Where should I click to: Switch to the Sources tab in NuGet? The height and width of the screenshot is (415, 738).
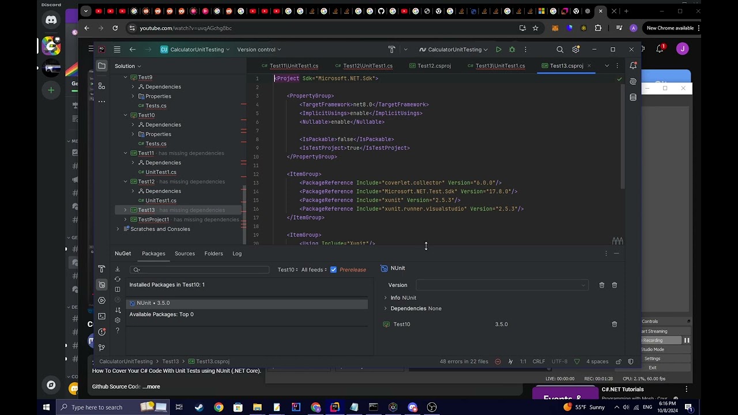click(x=184, y=254)
